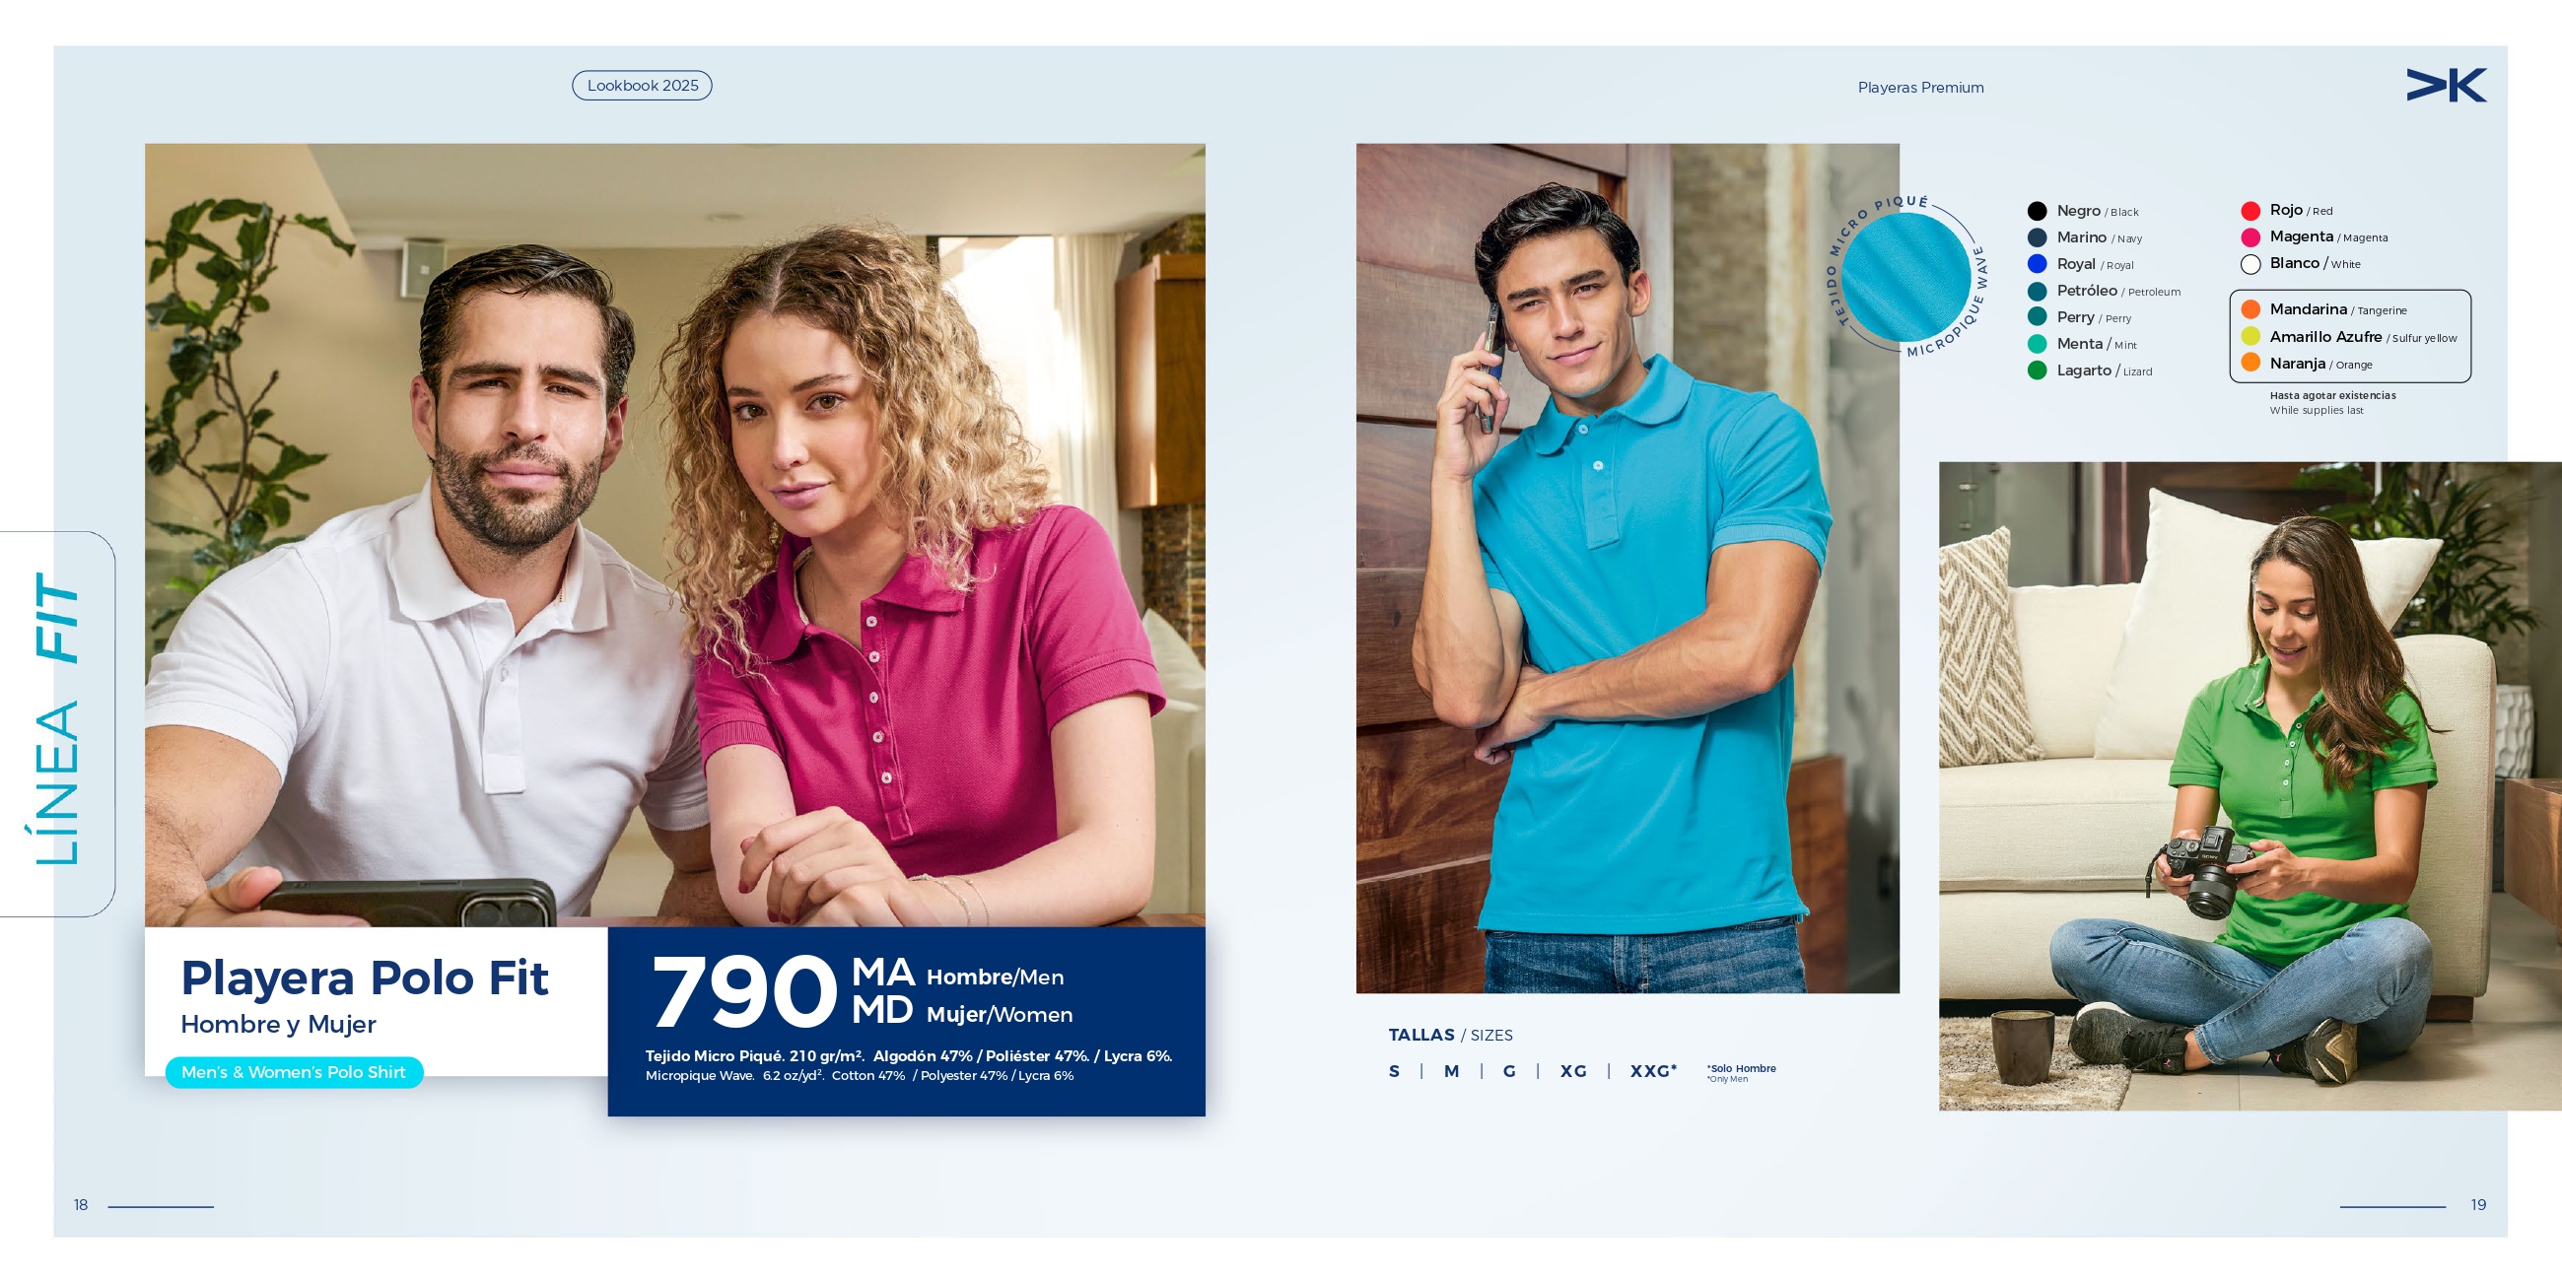
Task: Select the Blanco white color circle
Action: click(x=2250, y=264)
